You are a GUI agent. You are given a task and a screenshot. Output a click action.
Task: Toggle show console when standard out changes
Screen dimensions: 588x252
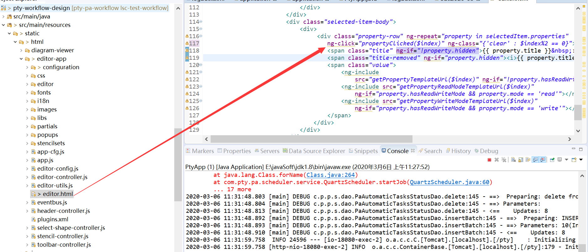pyautogui.click(x=535, y=160)
